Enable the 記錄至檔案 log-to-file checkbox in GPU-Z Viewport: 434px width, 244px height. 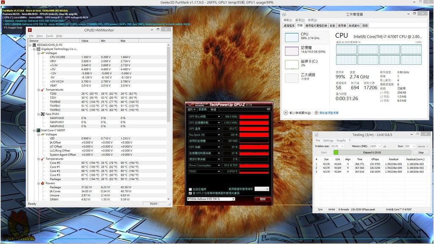(x=190, y=189)
